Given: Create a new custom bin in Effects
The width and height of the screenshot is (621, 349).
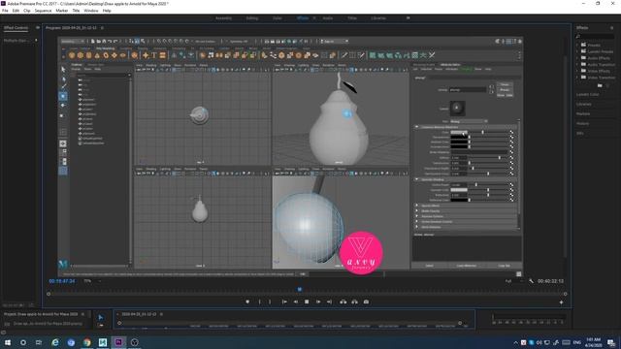Looking at the screenshot, I should (600, 85).
